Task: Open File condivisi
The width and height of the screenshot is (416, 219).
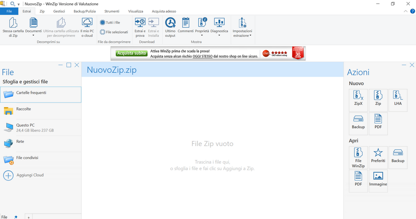Action: 41,160
